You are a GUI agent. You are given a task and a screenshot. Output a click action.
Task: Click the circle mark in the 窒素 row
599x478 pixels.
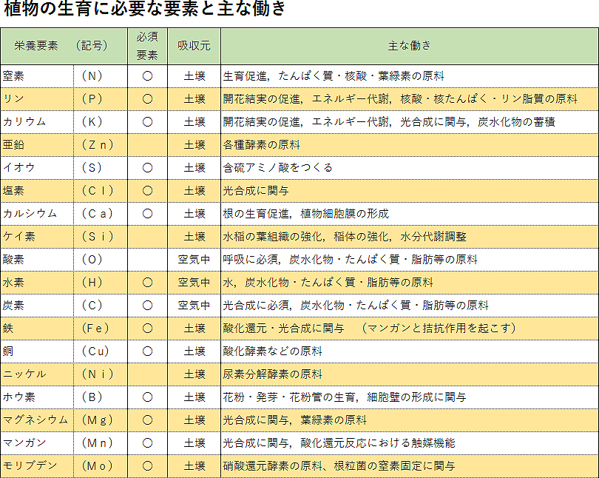147,76
